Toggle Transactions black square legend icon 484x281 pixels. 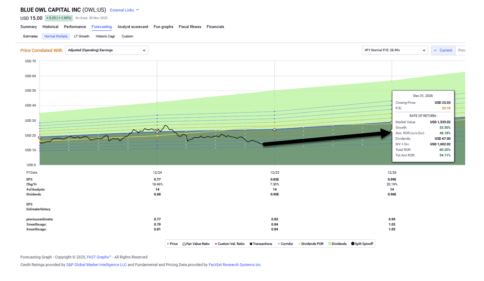[251, 244]
